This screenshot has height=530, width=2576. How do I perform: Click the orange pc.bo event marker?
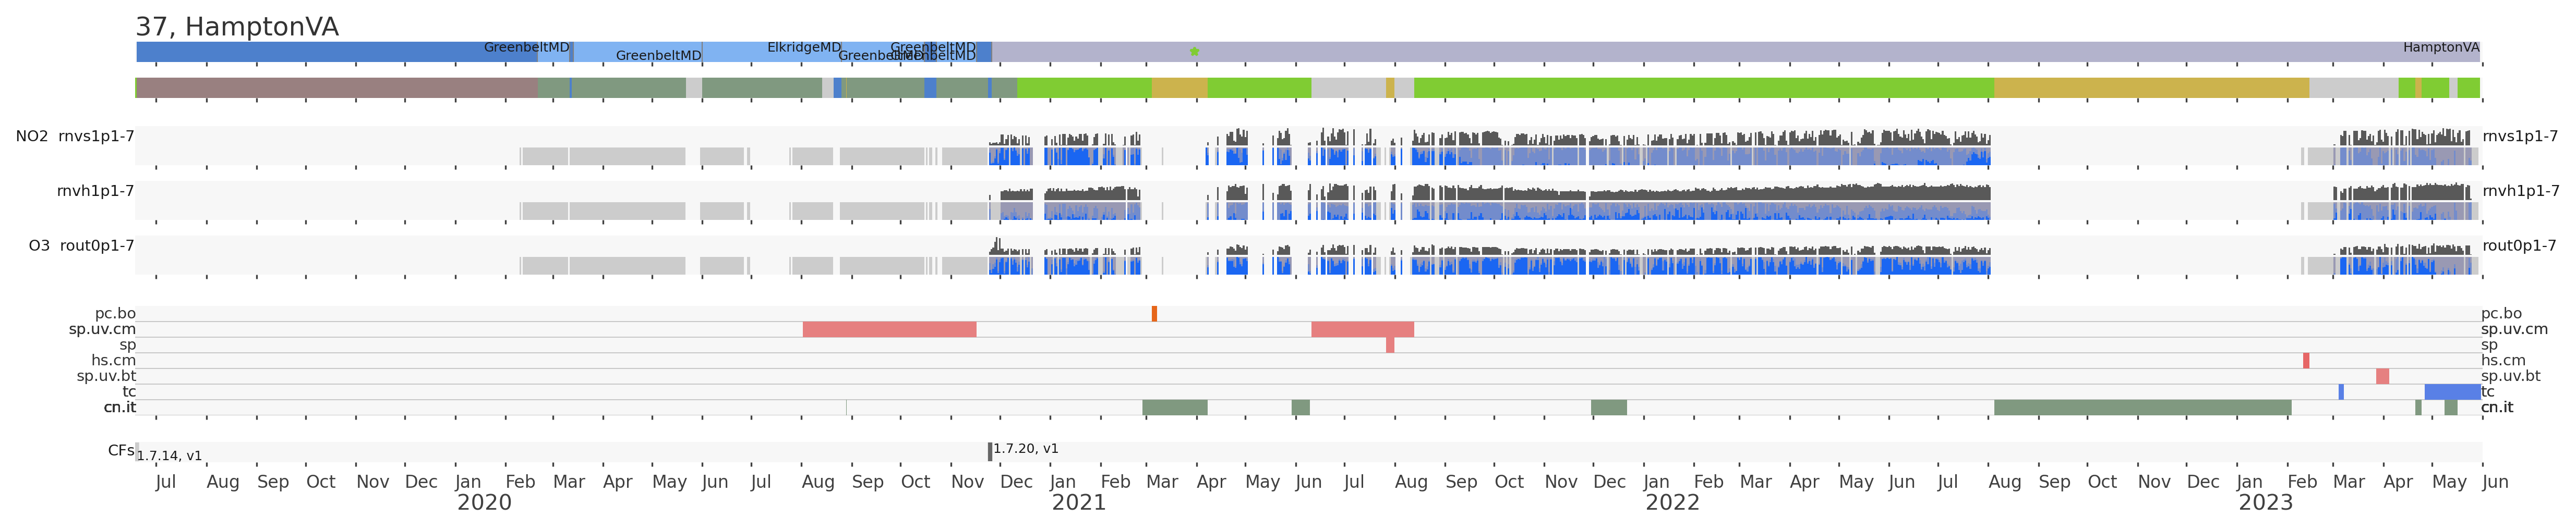(x=1154, y=313)
